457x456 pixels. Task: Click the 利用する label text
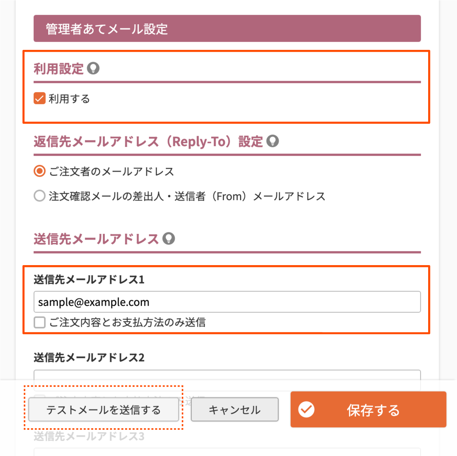[x=69, y=99]
